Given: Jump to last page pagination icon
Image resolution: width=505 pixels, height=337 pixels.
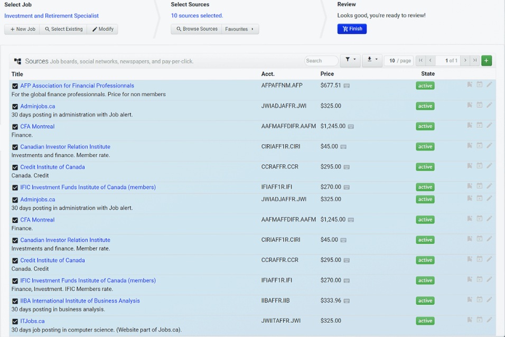Looking at the screenshot, I should tap(475, 61).
